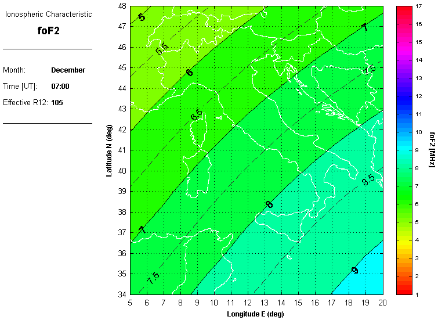
Task: Pick the blue color at colorbar 11
Action: (x=404, y=114)
